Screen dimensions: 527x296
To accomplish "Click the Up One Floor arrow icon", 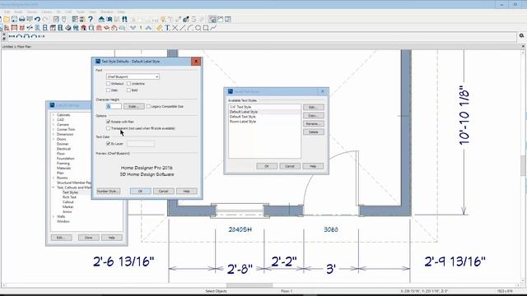I will (x=148, y=28).
